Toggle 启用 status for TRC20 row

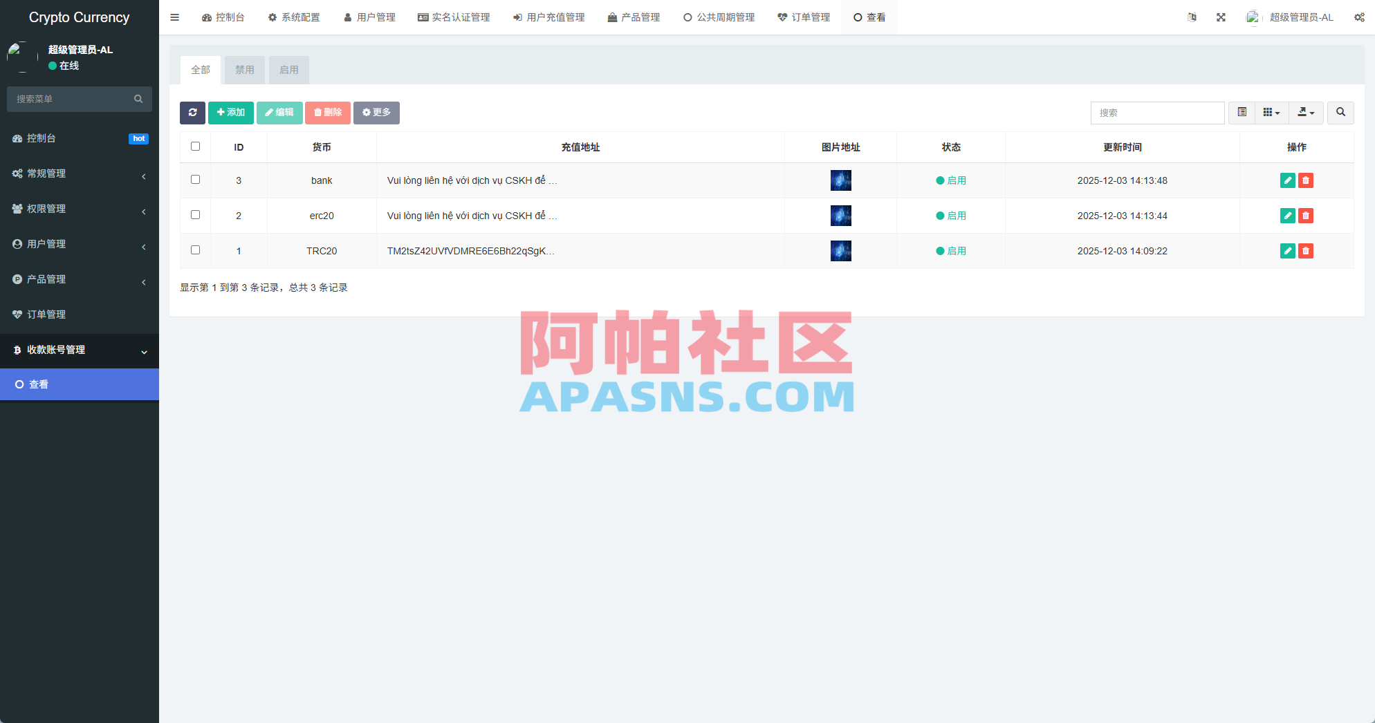click(x=951, y=251)
